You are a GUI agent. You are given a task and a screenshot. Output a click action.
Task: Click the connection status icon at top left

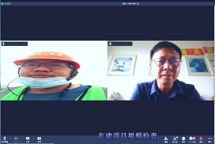coord(2,4)
